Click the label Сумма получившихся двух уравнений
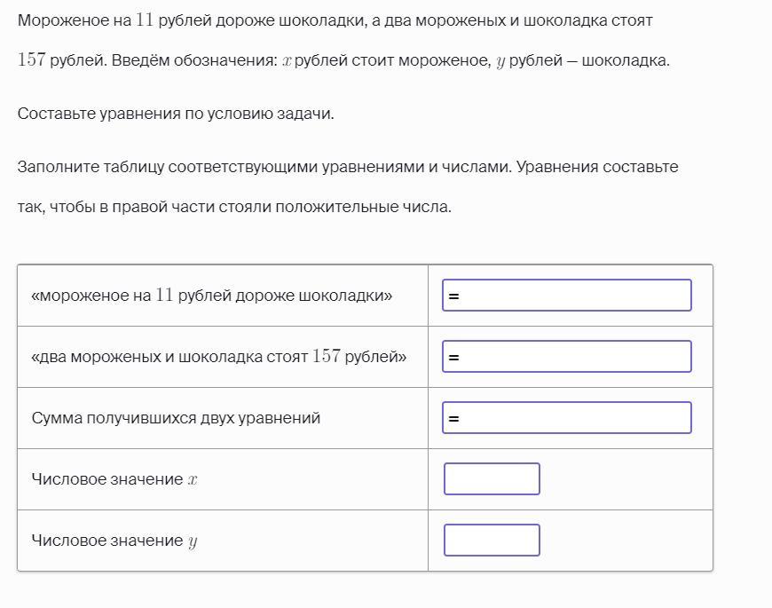 point(176,418)
